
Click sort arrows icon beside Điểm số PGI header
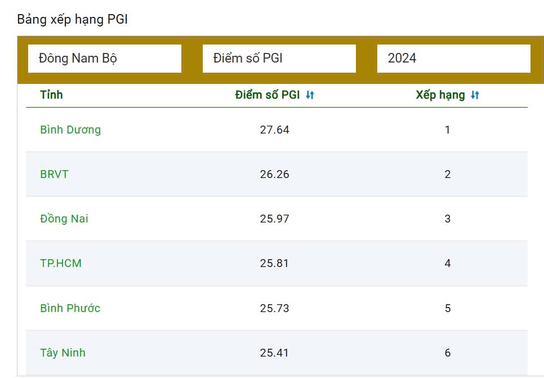click(x=310, y=95)
